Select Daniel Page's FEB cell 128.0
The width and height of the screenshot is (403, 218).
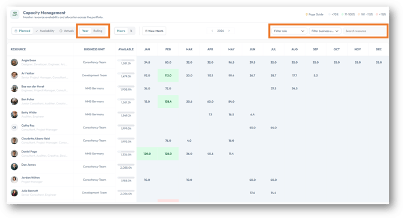point(168,154)
